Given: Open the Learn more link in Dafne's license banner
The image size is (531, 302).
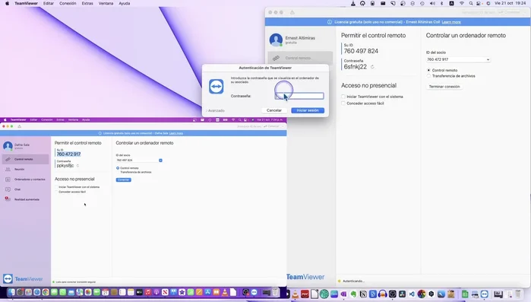Looking at the screenshot, I should [175, 133].
